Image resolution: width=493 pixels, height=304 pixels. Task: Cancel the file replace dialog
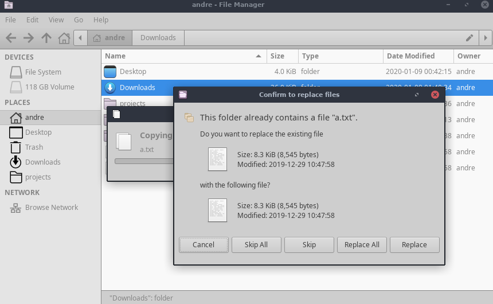[x=204, y=245]
